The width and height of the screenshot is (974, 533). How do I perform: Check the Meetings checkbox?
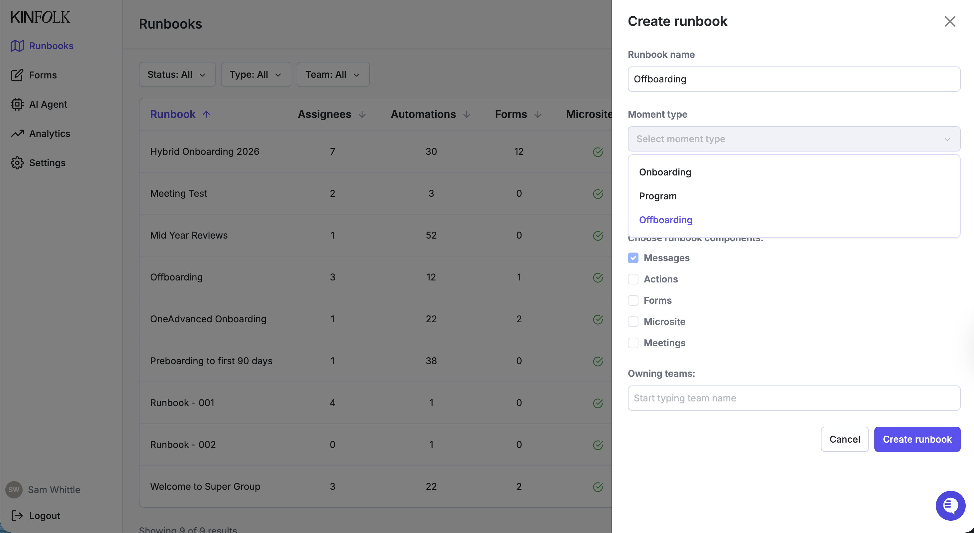pos(633,343)
